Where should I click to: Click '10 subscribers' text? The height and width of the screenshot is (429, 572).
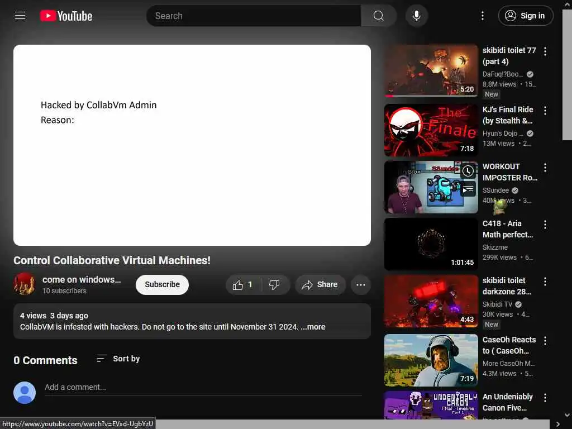pyautogui.click(x=64, y=290)
